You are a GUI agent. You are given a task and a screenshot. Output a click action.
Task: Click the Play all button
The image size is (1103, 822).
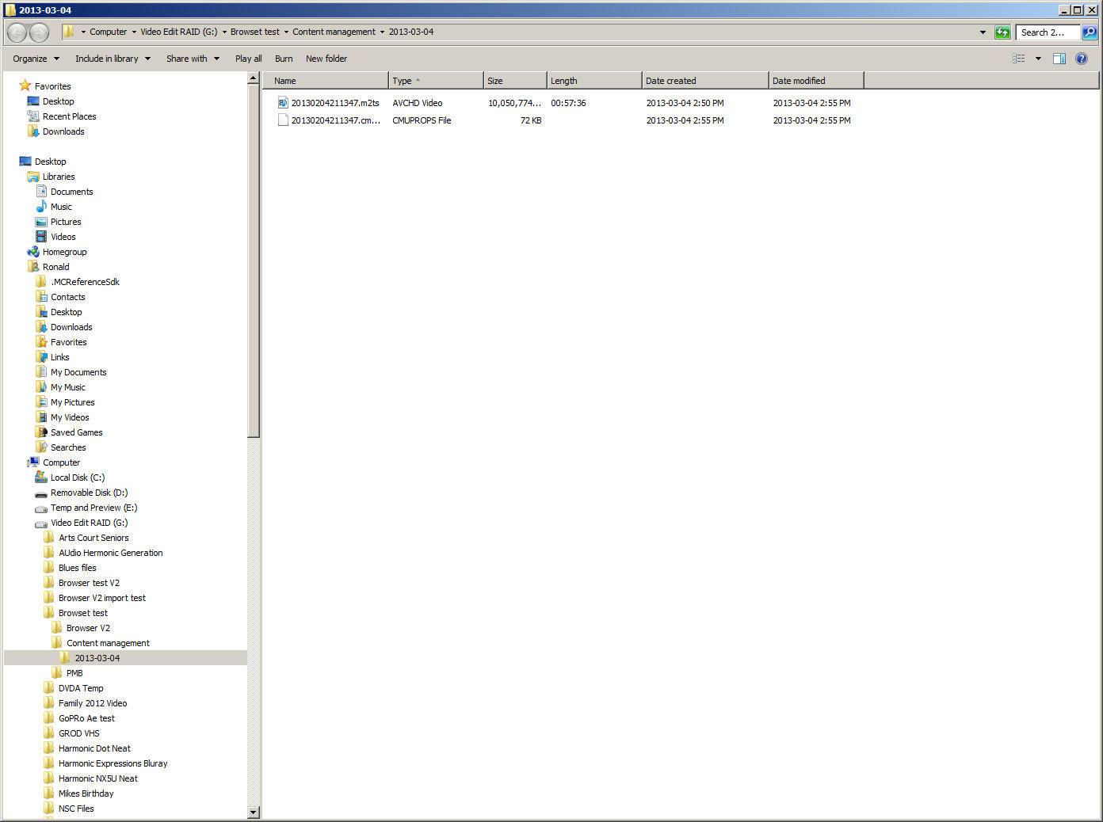tap(248, 59)
